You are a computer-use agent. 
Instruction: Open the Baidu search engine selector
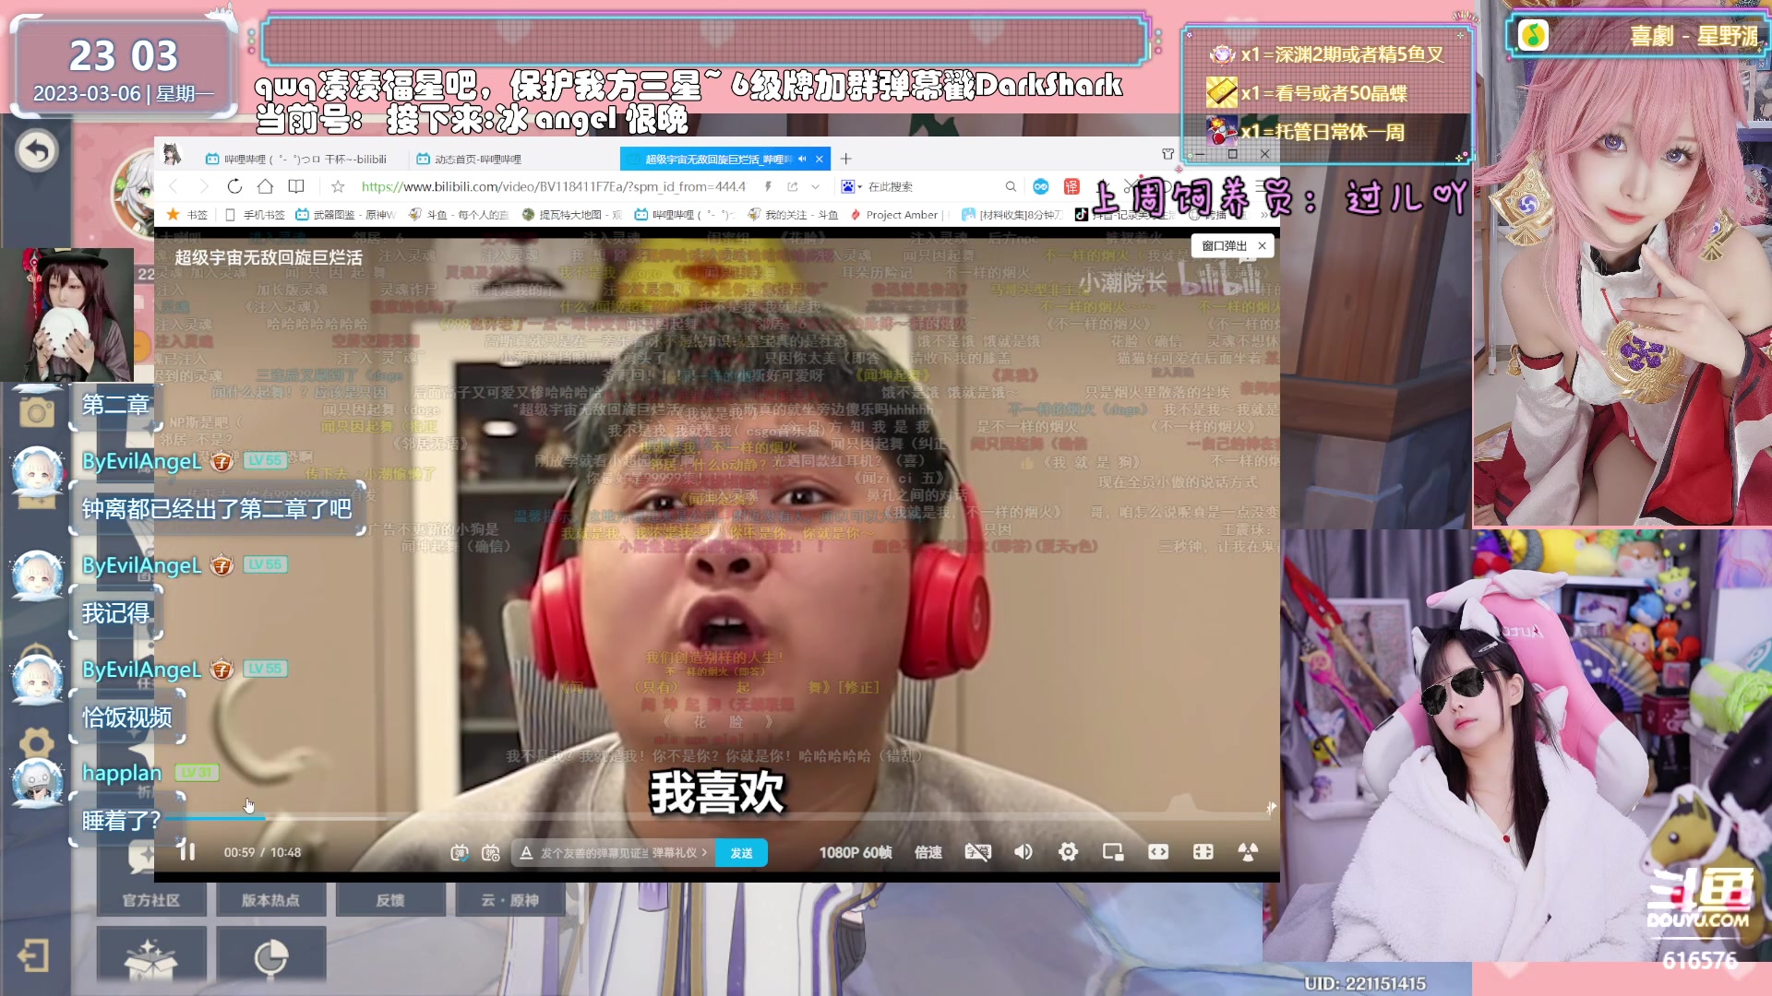pyautogui.click(x=850, y=186)
